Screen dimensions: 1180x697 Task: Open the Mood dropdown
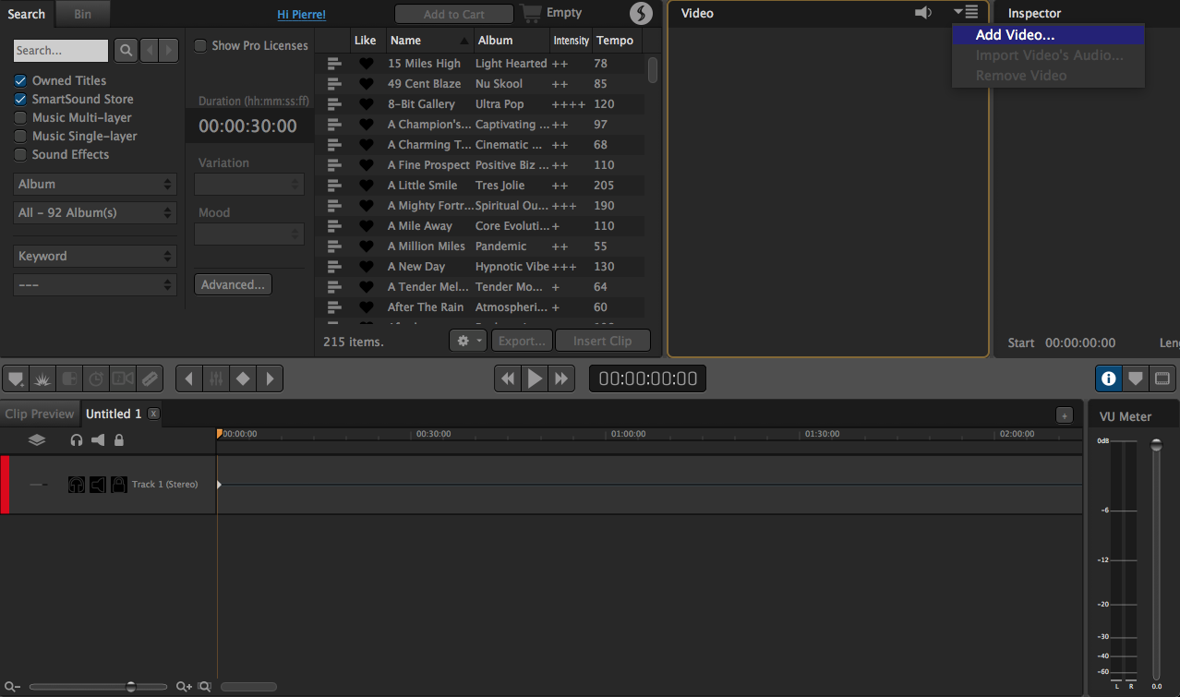(x=249, y=234)
